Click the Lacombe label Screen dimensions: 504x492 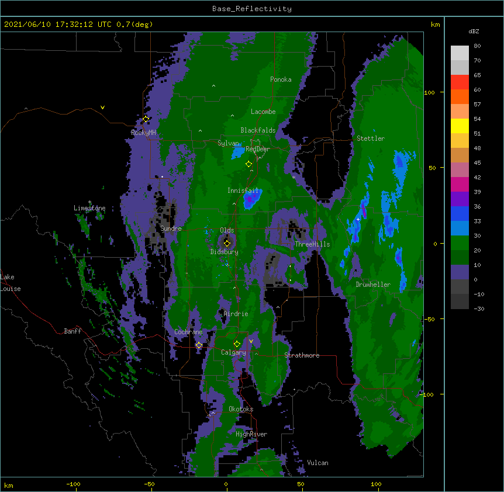pos(263,112)
